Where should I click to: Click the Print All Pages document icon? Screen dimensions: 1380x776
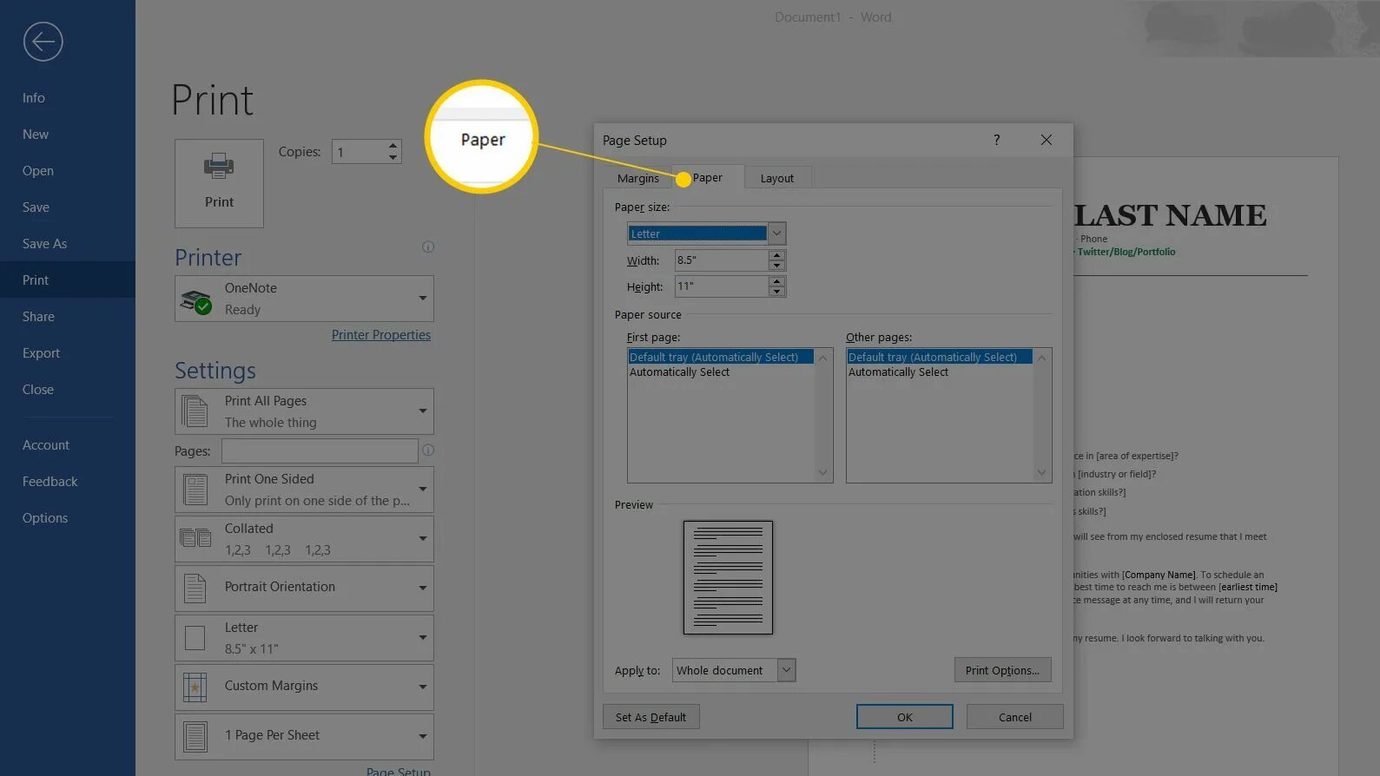click(x=195, y=411)
